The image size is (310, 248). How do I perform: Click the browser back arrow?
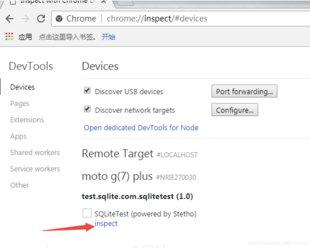[x=10, y=19]
